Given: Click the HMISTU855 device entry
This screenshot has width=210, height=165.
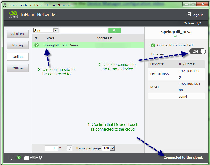Looking at the screenshot, I should pos(159,74).
